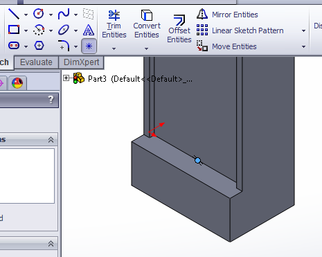Select the Circle sketch tool
322x257 pixels.
click(39, 14)
